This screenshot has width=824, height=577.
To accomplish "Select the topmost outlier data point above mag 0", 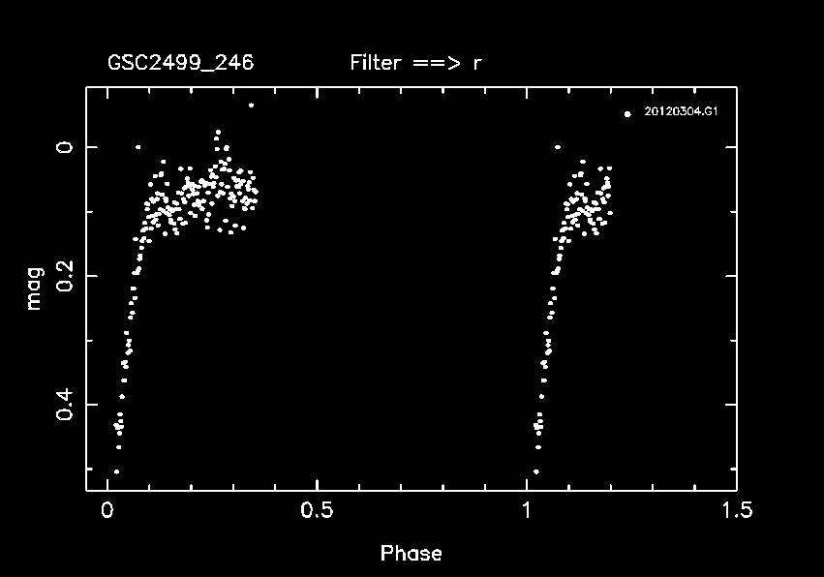I will [251, 105].
